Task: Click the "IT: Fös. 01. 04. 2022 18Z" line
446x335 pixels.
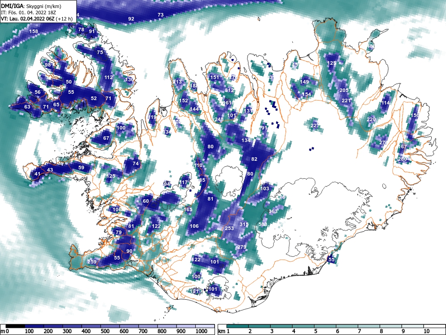Action: click(29, 13)
